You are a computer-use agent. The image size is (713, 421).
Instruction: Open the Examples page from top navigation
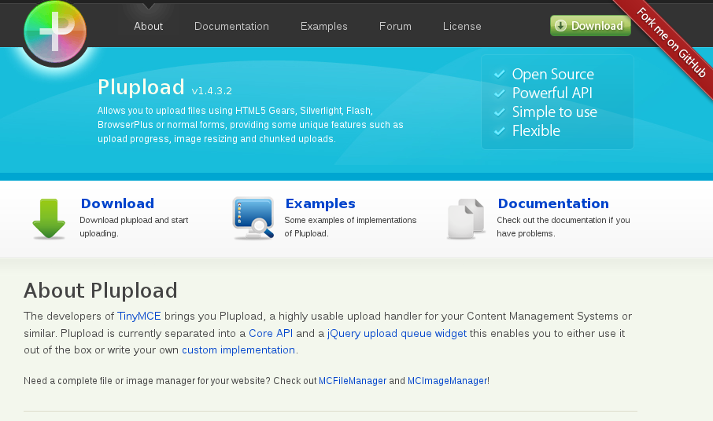coord(323,26)
